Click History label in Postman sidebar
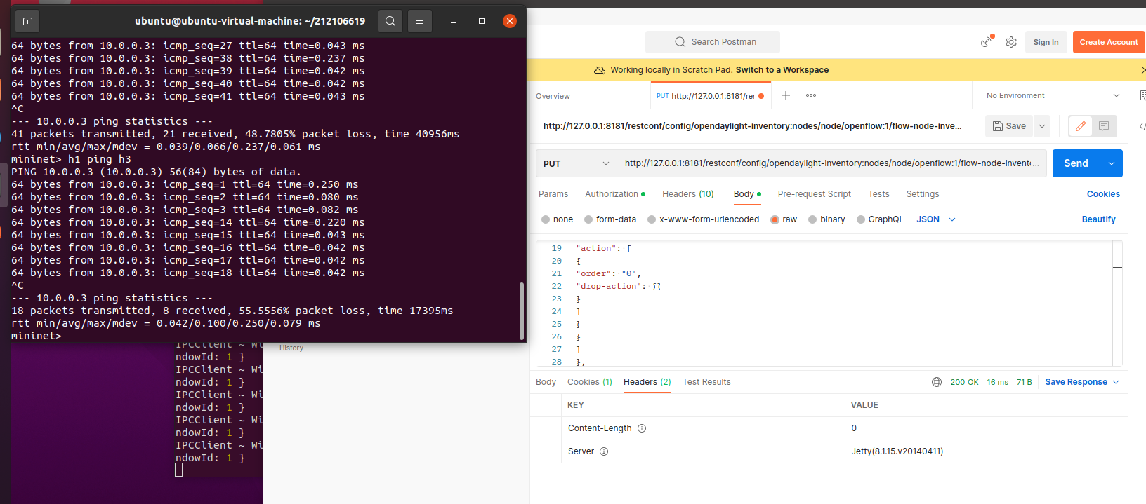This screenshot has height=504, width=1146. click(x=291, y=348)
